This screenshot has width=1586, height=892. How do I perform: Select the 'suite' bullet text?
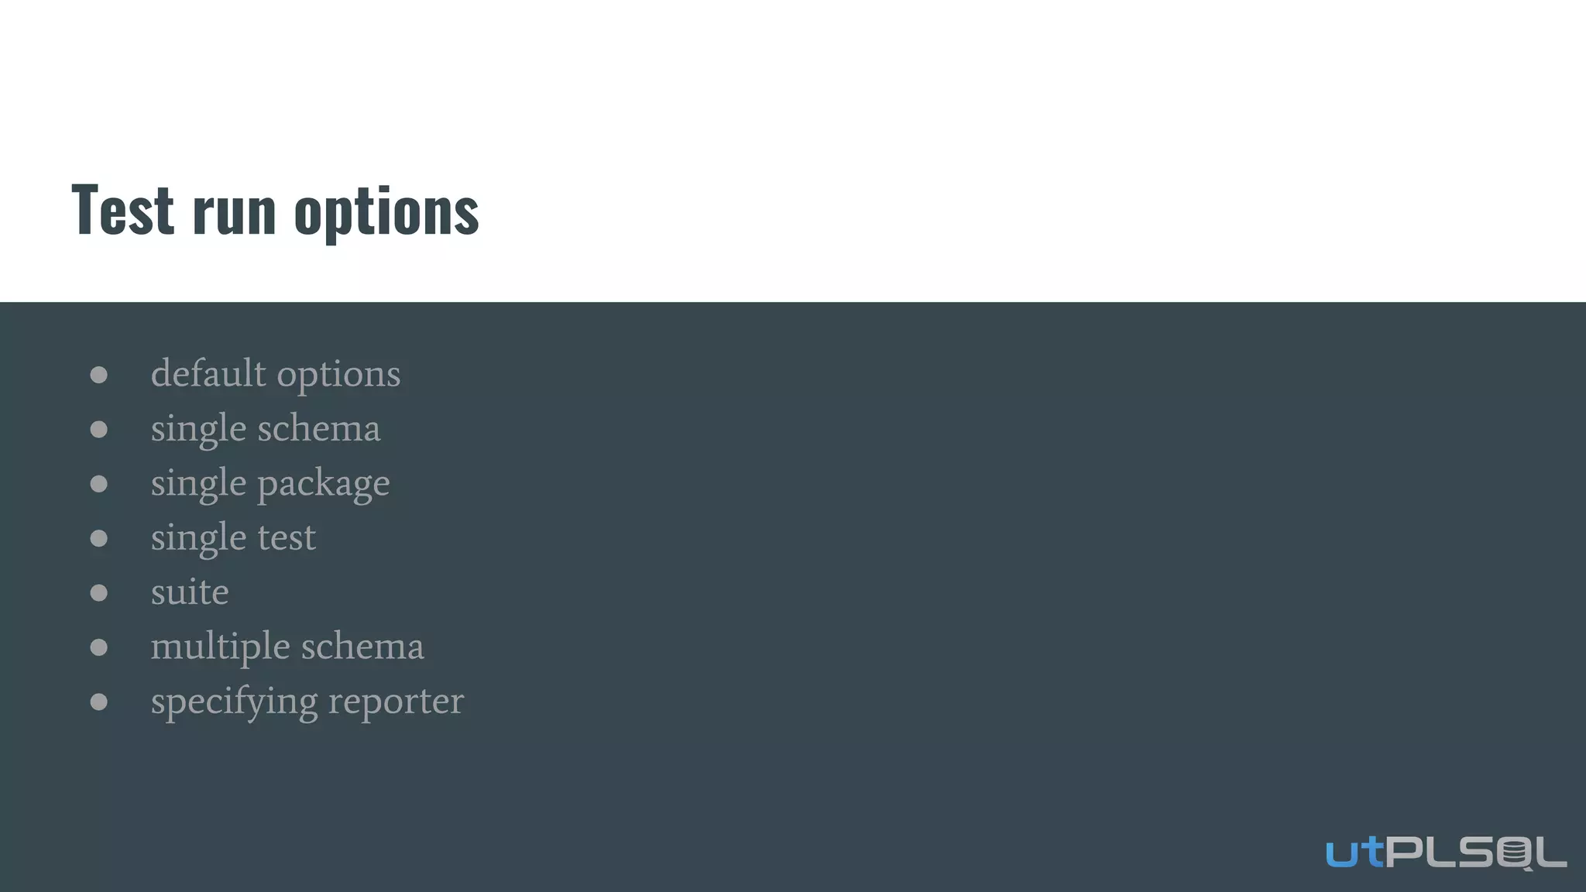click(x=190, y=592)
